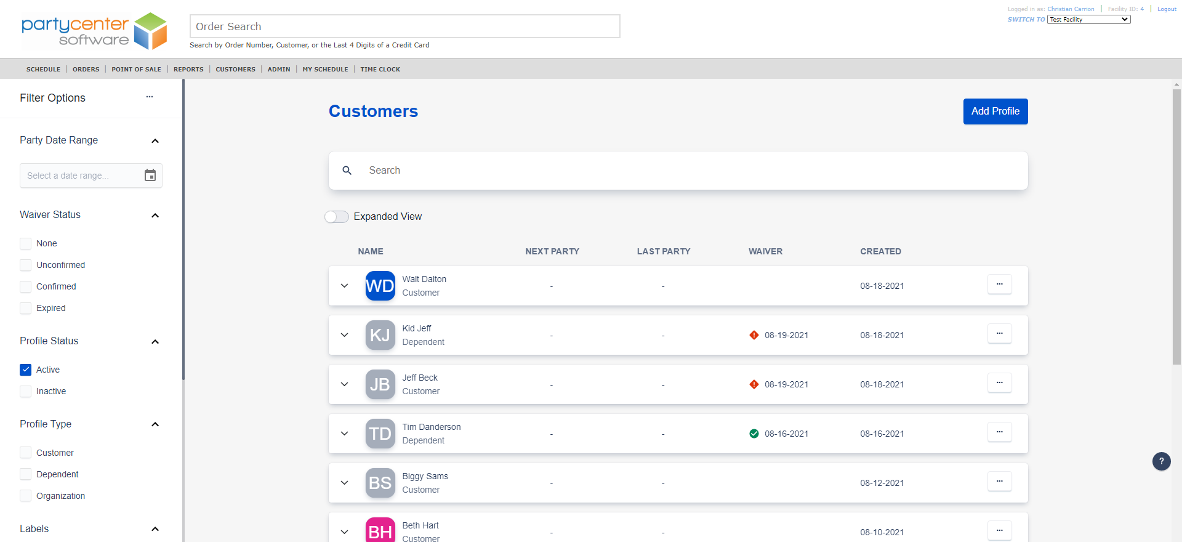Open more options for Kid Jeff
This screenshot has height=542, width=1182.
point(1000,334)
